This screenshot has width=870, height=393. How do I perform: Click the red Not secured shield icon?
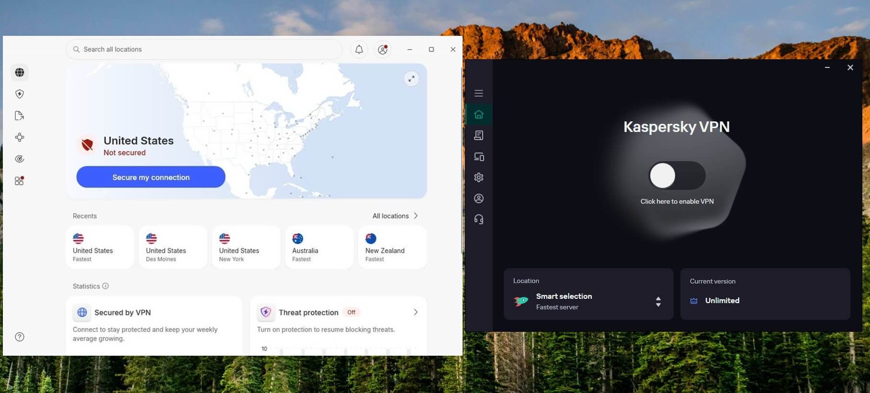coord(87,145)
